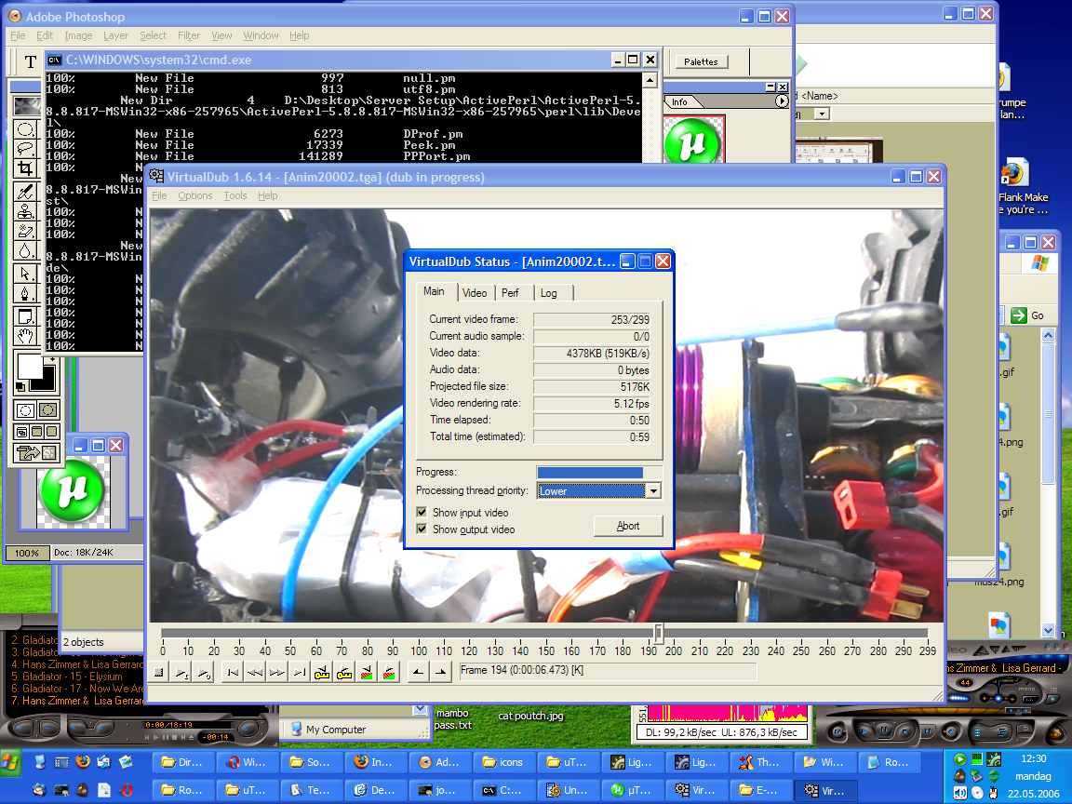1072x804 pixels.
Task: Select the Notes tool in Photoshop toolbox
Action: [26, 316]
